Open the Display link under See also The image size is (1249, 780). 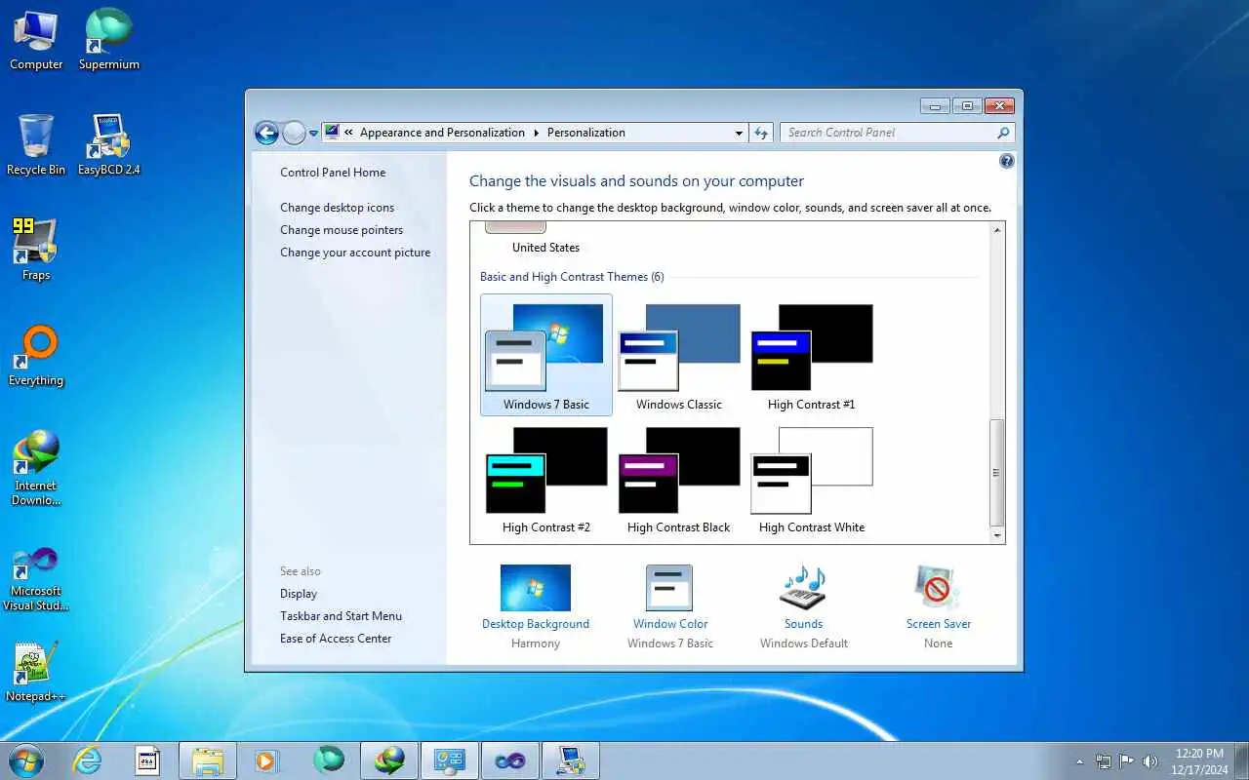(x=299, y=594)
